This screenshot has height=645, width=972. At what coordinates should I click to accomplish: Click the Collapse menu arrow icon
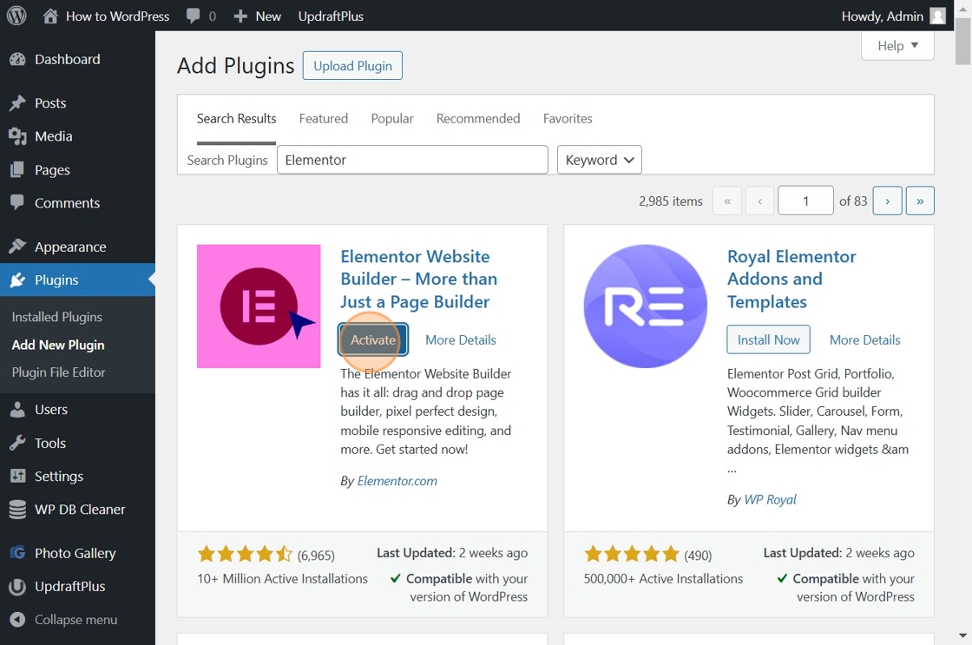(17, 619)
